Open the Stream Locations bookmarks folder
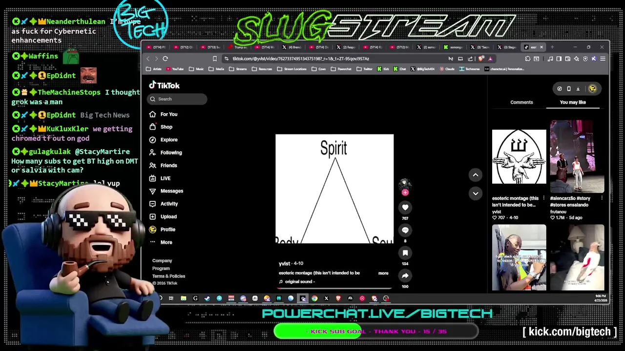Screen dimensions: 625x351 (292, 69)
